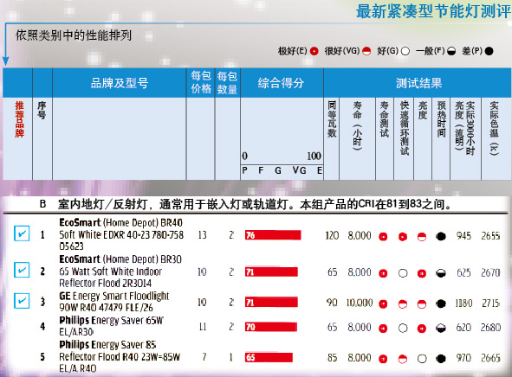Click Philips 85 score bar showing 65
Screen dimensions: 512x377
coord(269,357)
